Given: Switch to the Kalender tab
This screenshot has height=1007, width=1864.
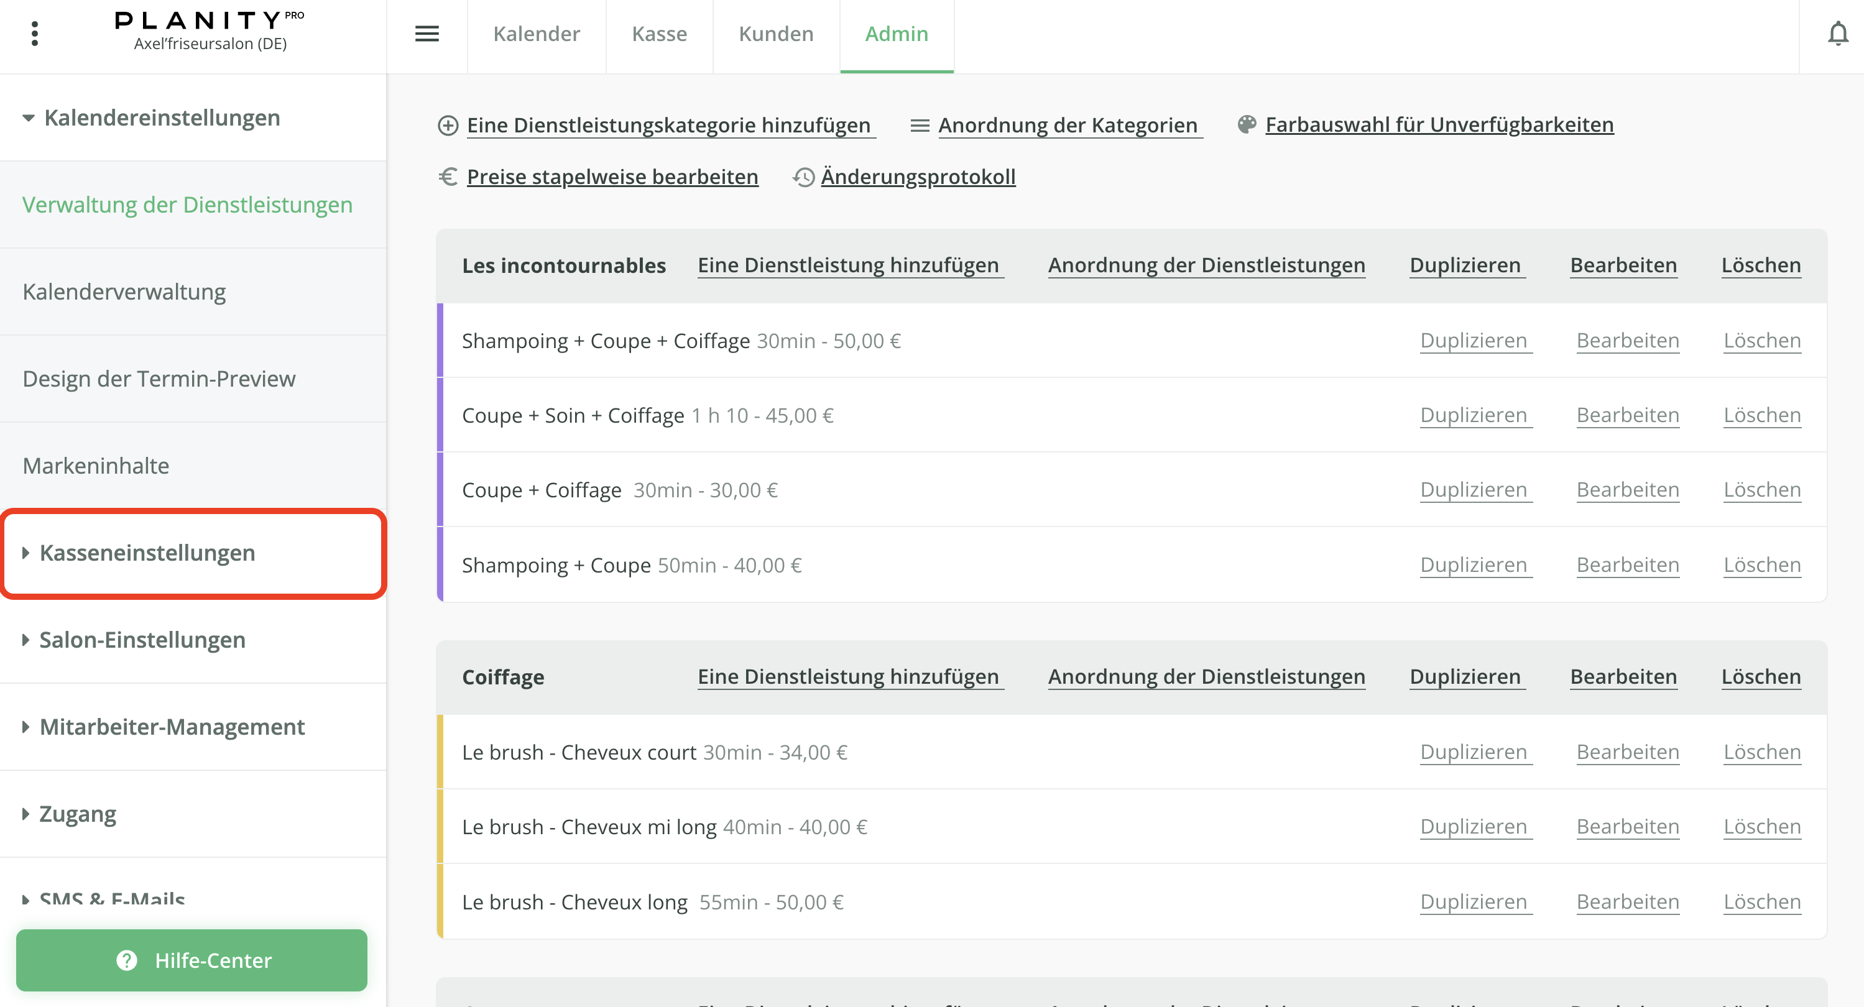Looking at the screenshot, I should pos(536,34).
